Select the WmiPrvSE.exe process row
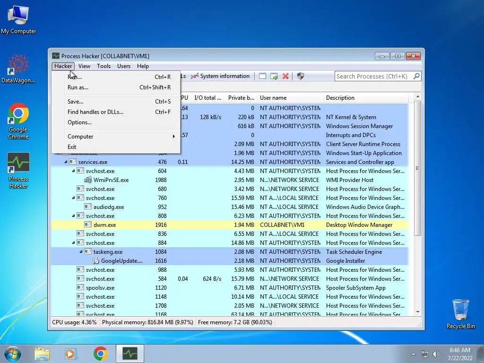Image resolution: width=484 pixels, height=363 pixels. coord(230,180)
